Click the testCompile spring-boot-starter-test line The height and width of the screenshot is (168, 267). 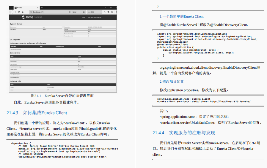pos(63,157)
